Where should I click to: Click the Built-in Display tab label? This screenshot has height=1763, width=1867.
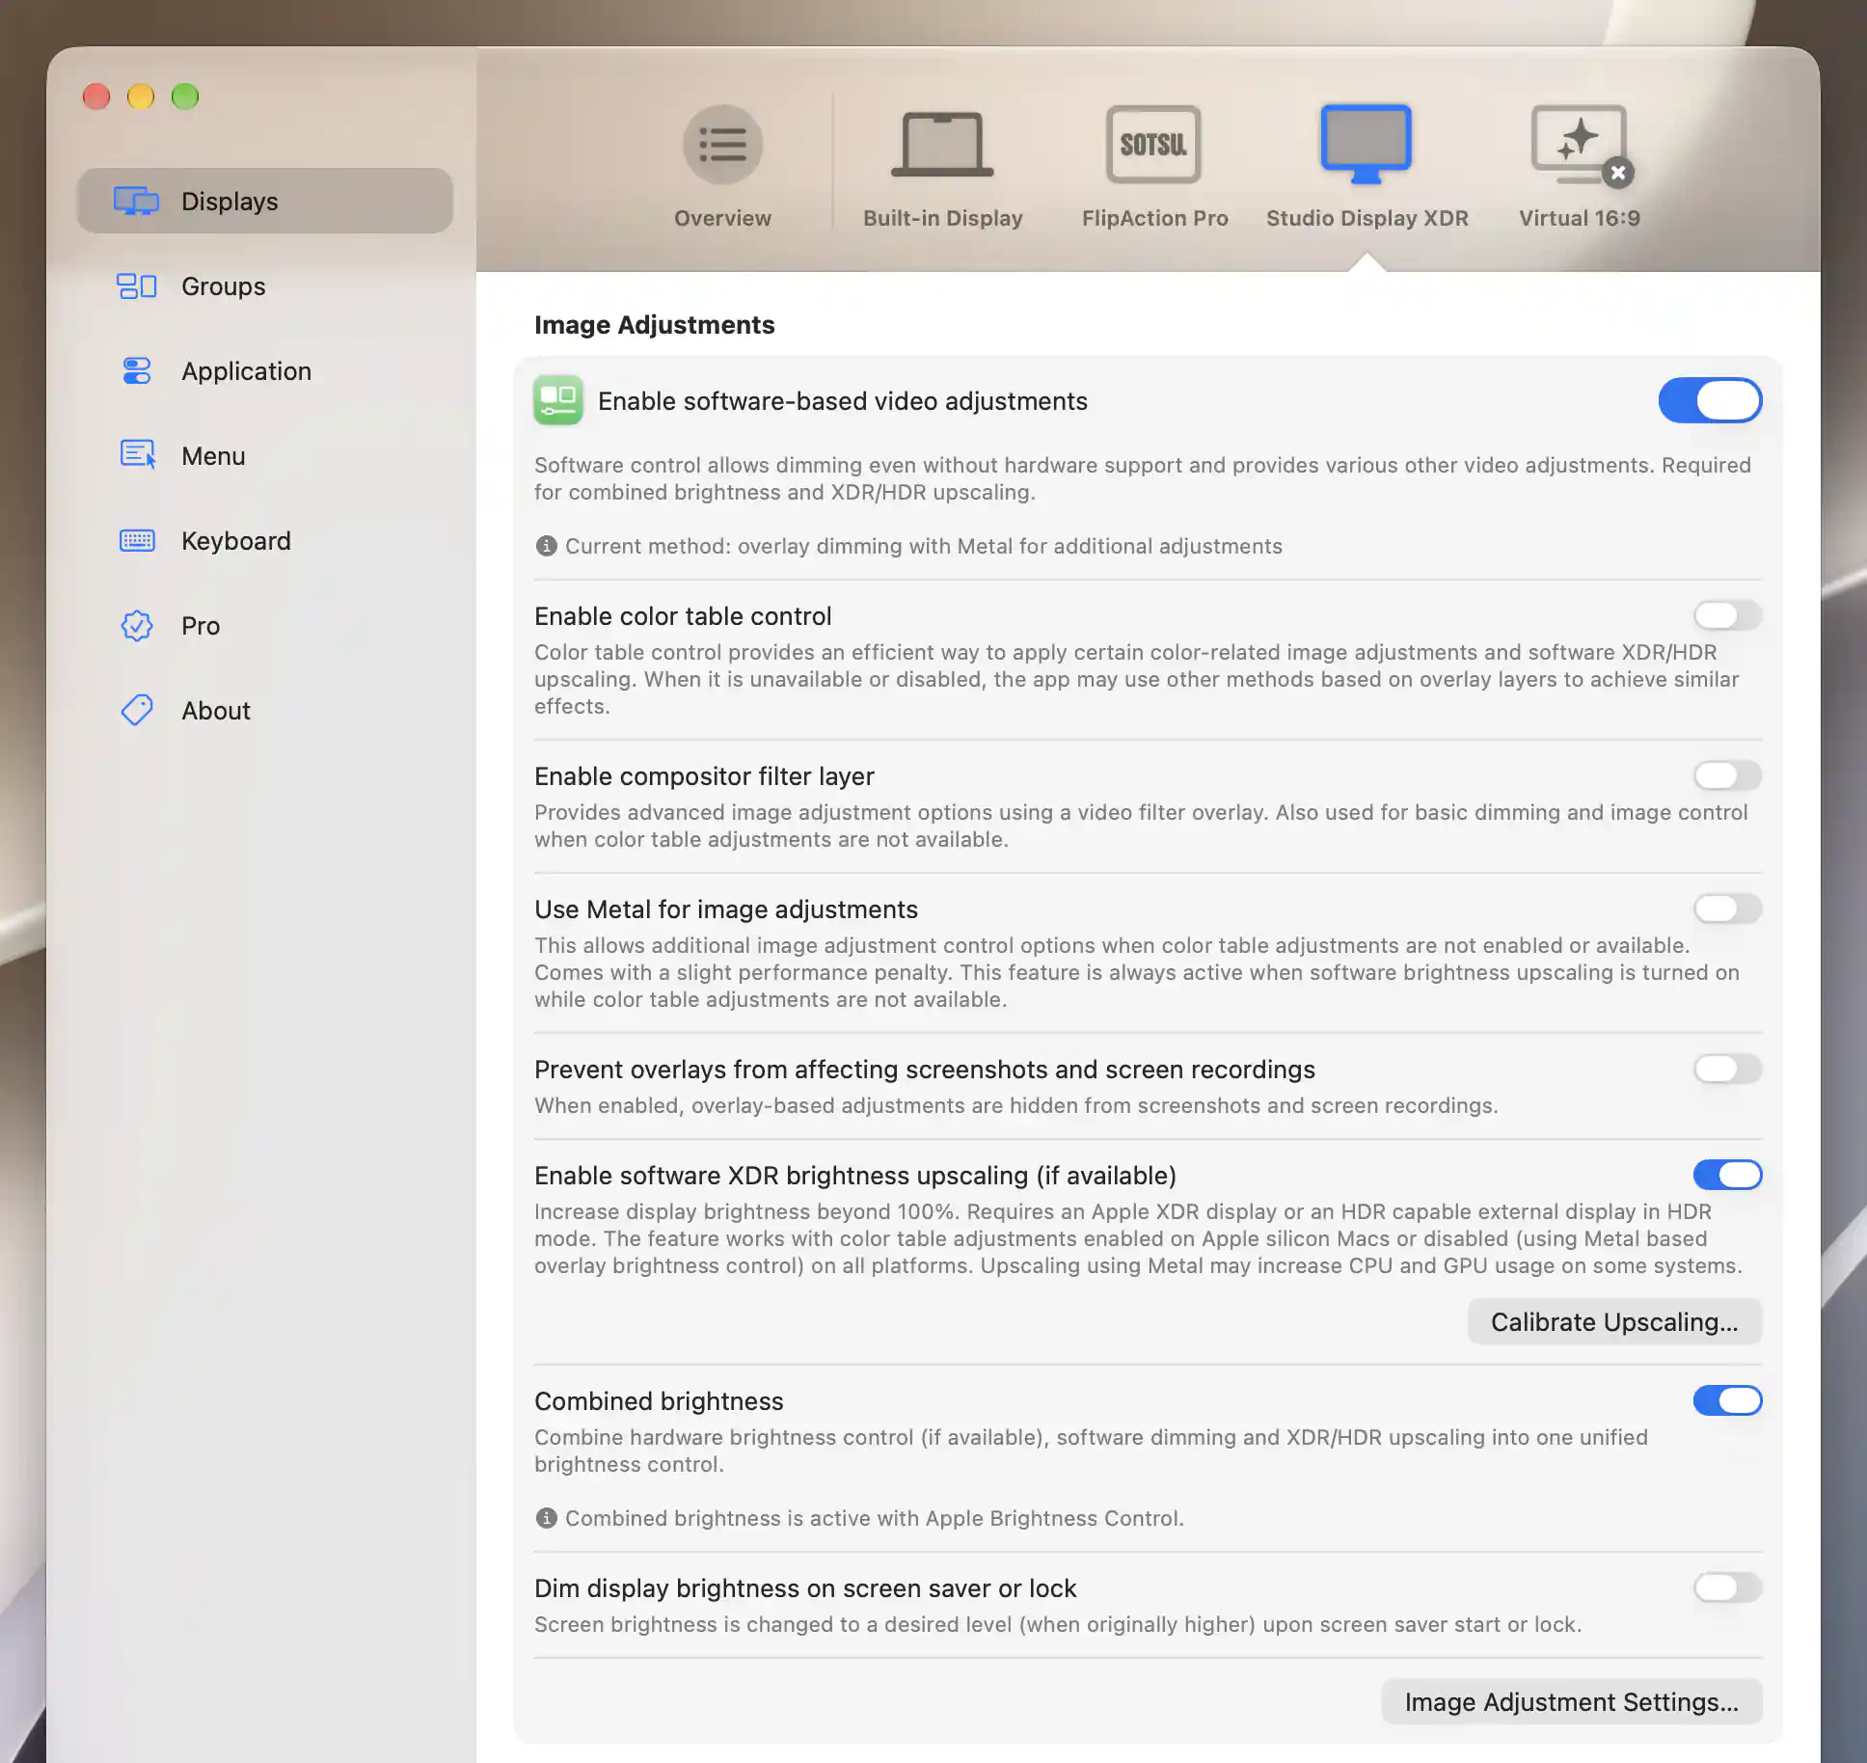click(x=942, y=218)
